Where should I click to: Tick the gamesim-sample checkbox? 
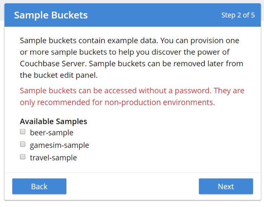click(x=23, y=144)
